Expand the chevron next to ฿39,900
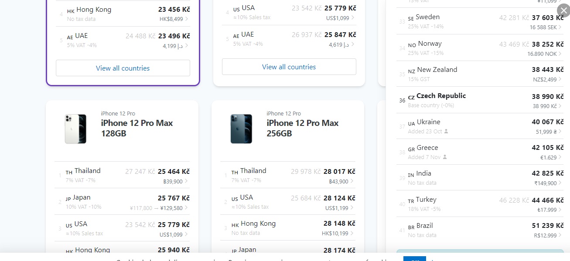Screen dimensions: 570x261 [187, 181]
